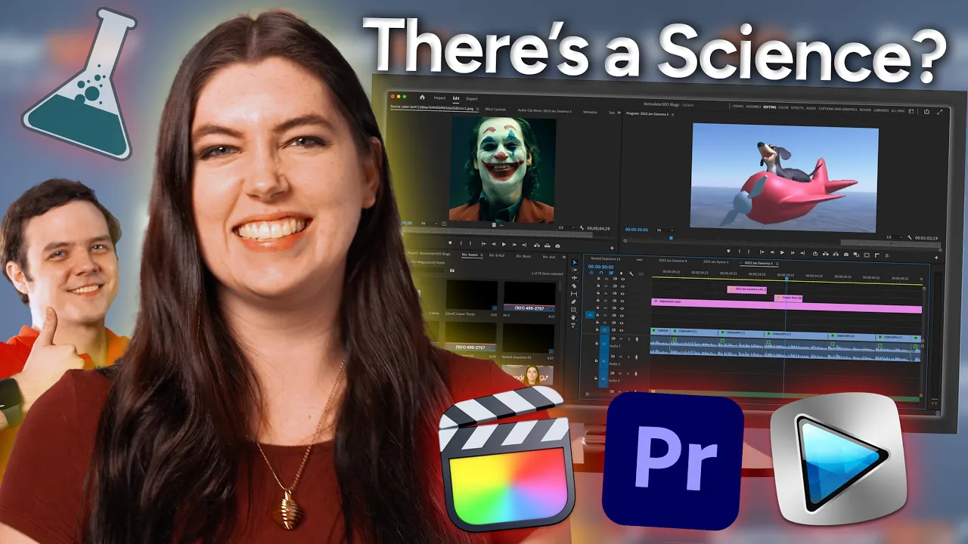Select the Selection arrow tool
The height and width of the screenshot is (544, 968).
click(575, 262)
